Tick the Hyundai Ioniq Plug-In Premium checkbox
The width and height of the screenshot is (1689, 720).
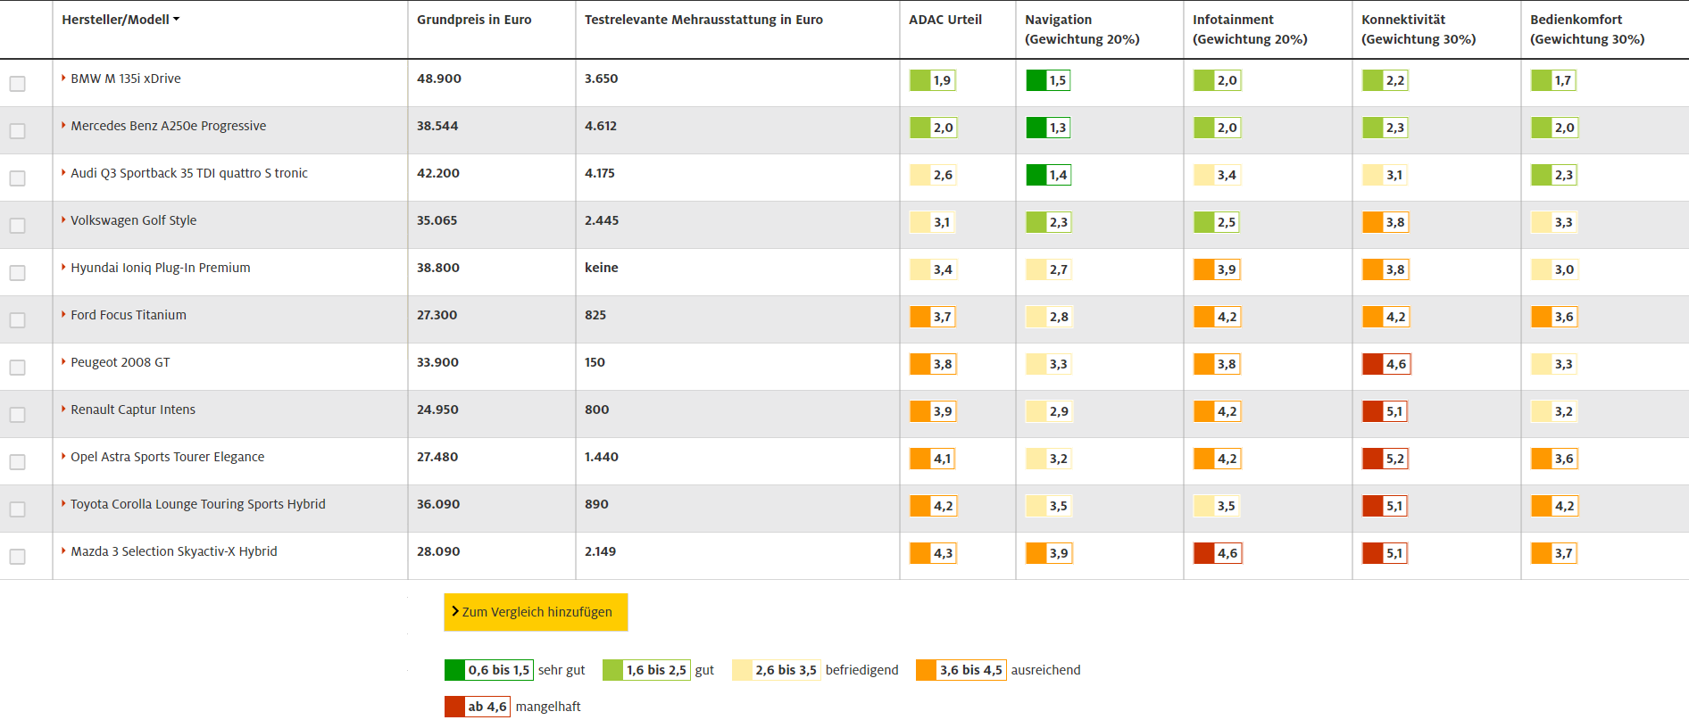tap(17, 273)
